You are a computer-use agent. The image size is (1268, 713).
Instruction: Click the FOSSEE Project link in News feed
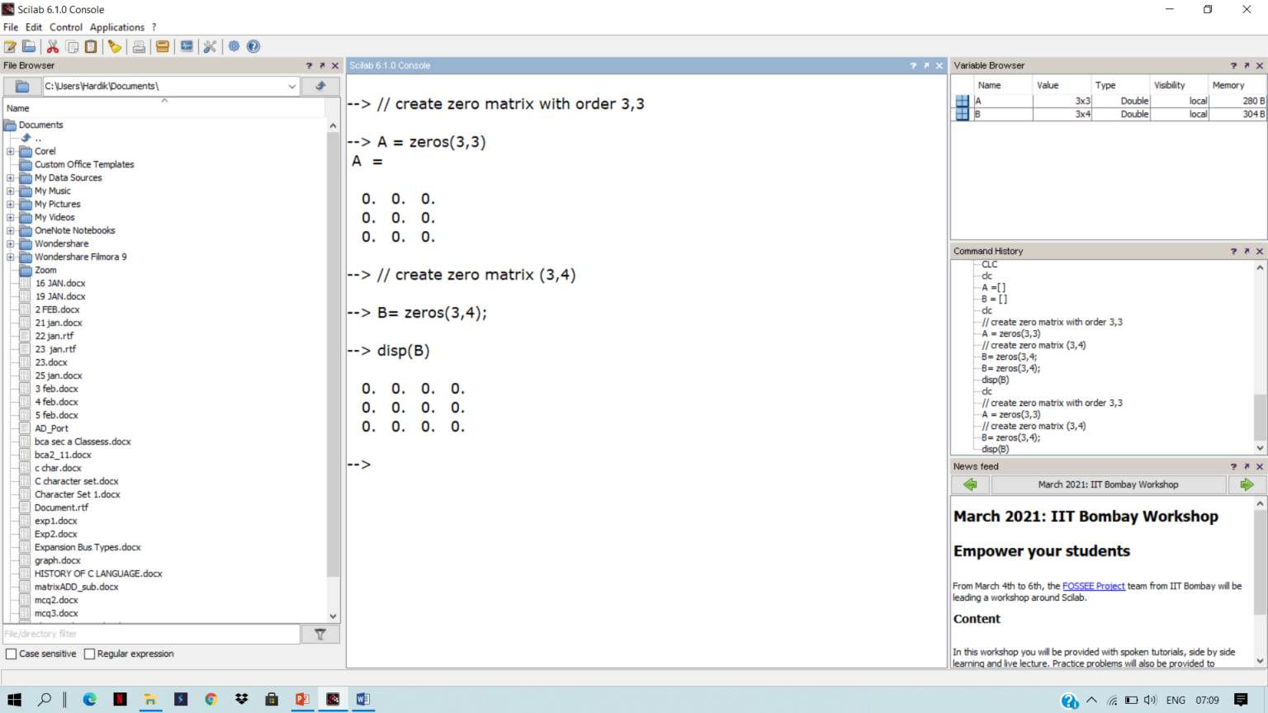point(1094,586)
